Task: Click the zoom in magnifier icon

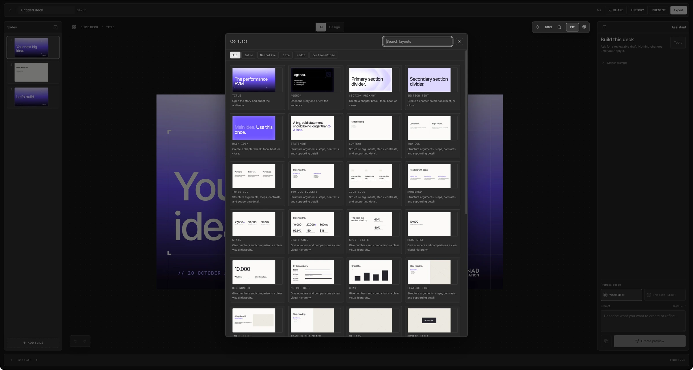Action: pos(559,27)
